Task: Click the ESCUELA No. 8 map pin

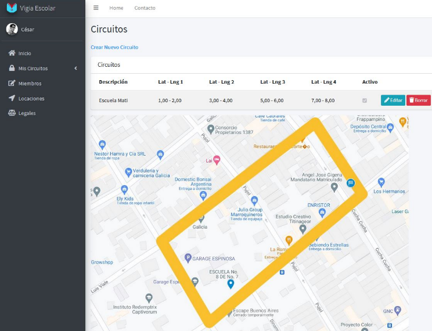Action: [231, 283]
